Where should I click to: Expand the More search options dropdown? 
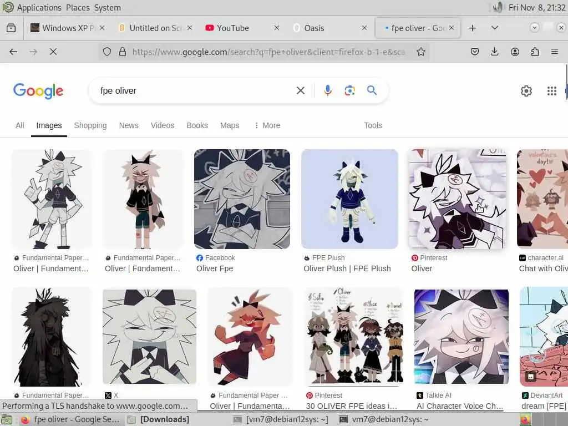tap(267, 125)
